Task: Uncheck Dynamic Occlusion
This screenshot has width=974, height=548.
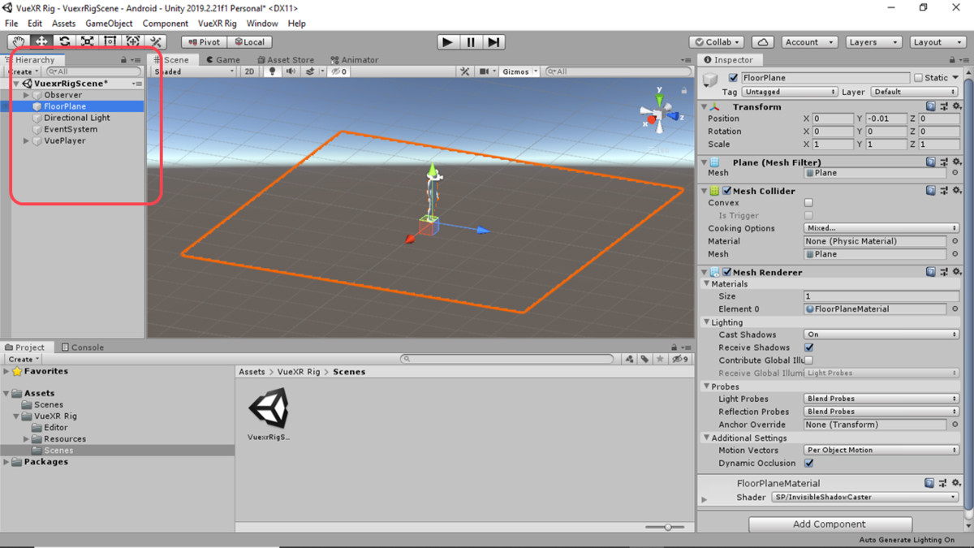Action: click(x=808, y=464)
